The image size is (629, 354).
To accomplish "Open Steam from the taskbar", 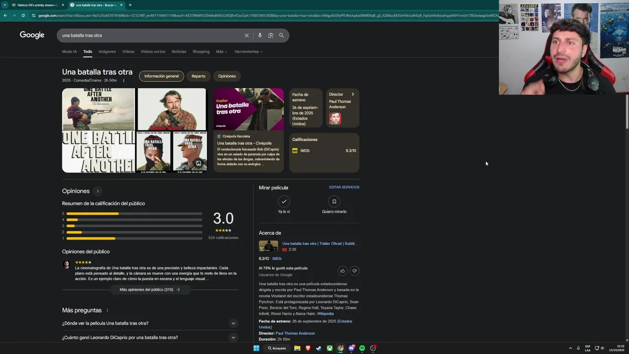I will pos(319,348).
